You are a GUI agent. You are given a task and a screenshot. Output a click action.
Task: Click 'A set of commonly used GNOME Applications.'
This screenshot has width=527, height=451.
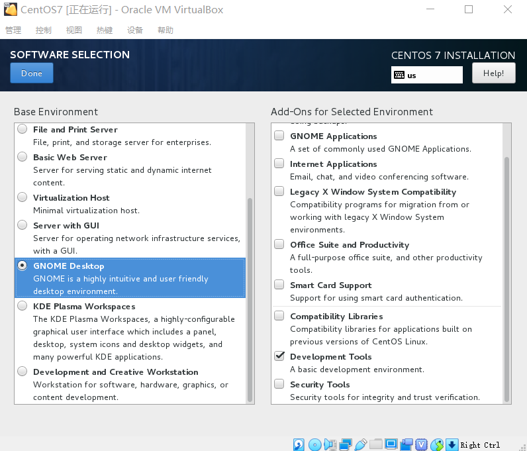tap(381, 149)
